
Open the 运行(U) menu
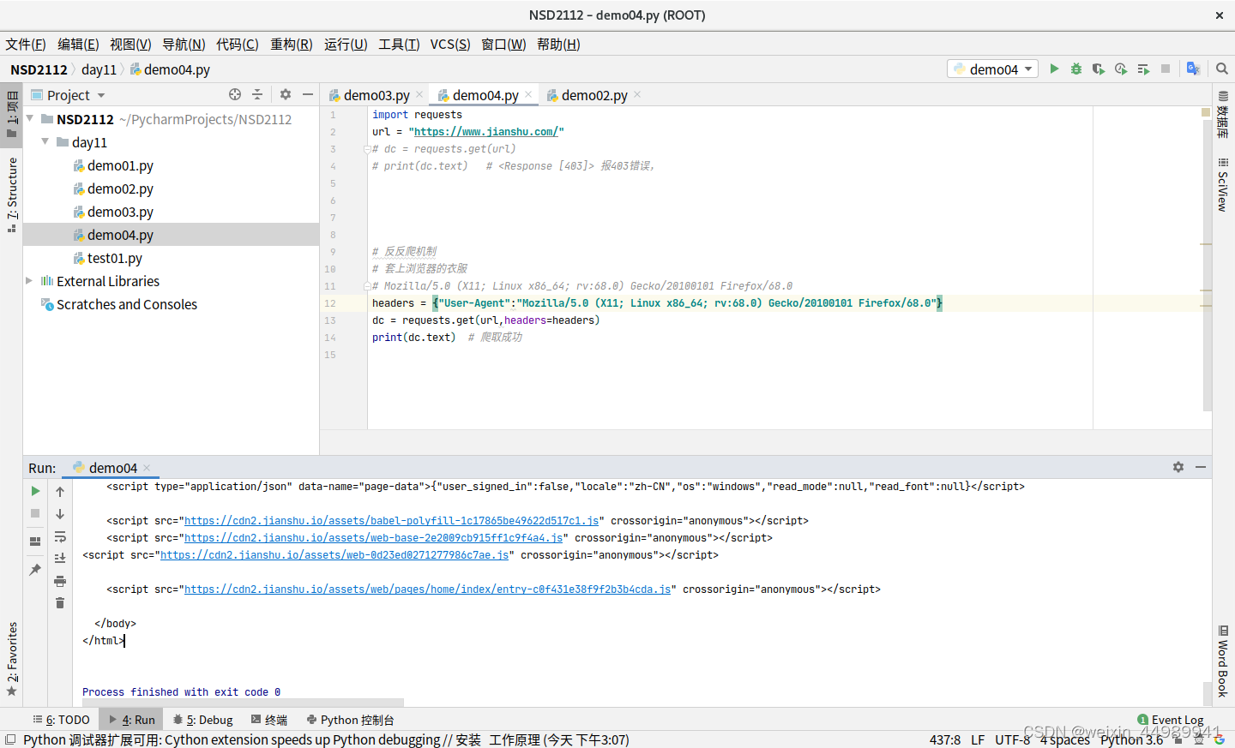click(x=346, y=44)
